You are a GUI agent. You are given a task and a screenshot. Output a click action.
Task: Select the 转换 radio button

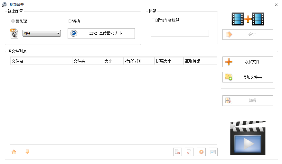pyautogui.click(x=70, y=21)
